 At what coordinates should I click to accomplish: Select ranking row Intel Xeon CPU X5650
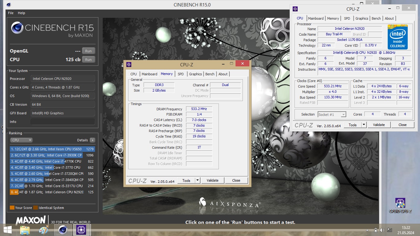[52, 149]
